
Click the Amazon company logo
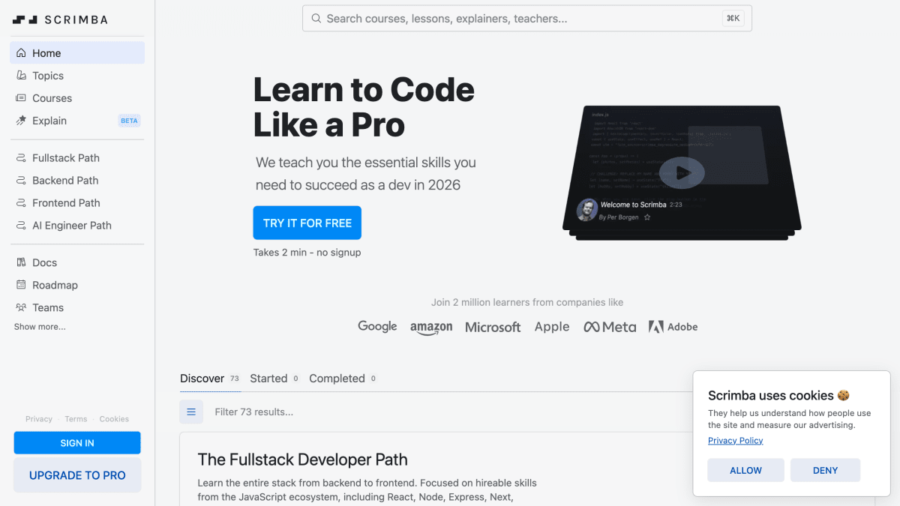[x=431, y=328]
